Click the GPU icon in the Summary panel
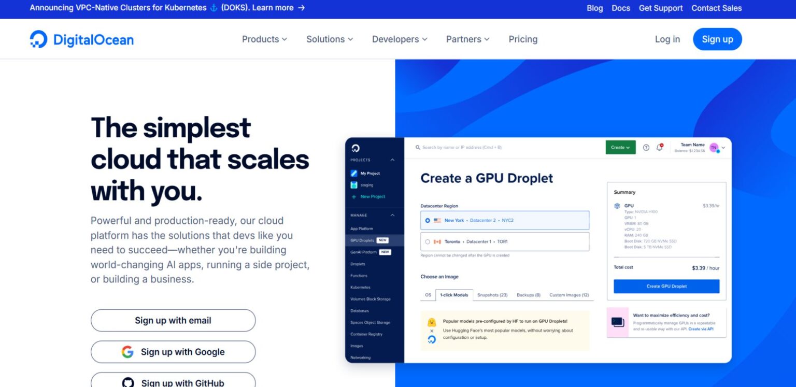This screenshot has height=387, width=796. [616, 205]
